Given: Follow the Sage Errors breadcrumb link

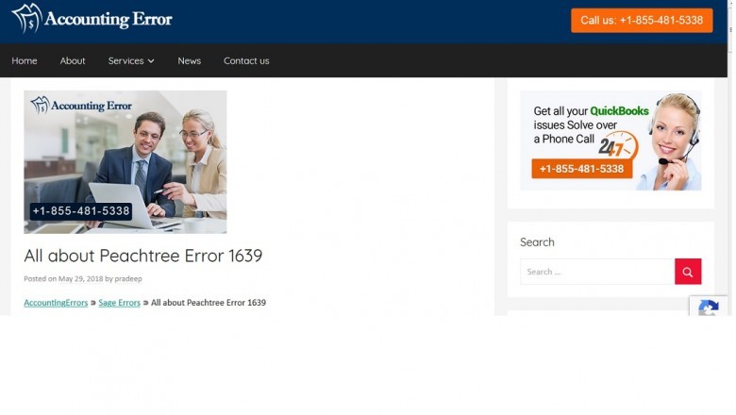Looking at the screenshot, I should click(120, 304).
